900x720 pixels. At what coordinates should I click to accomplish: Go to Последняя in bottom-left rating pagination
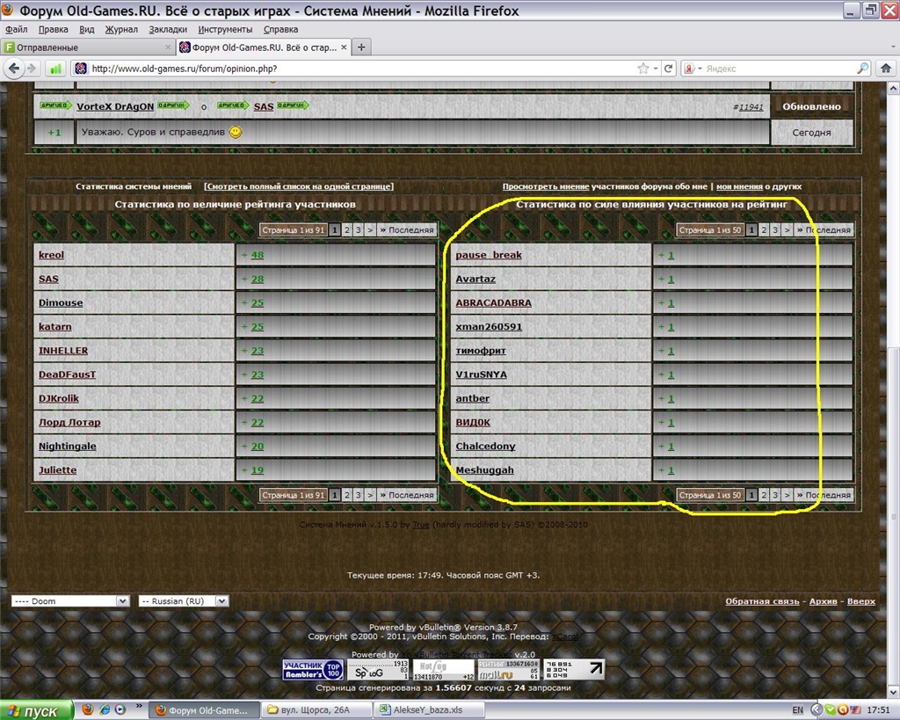pyautogui.click(x=406, y=495)
